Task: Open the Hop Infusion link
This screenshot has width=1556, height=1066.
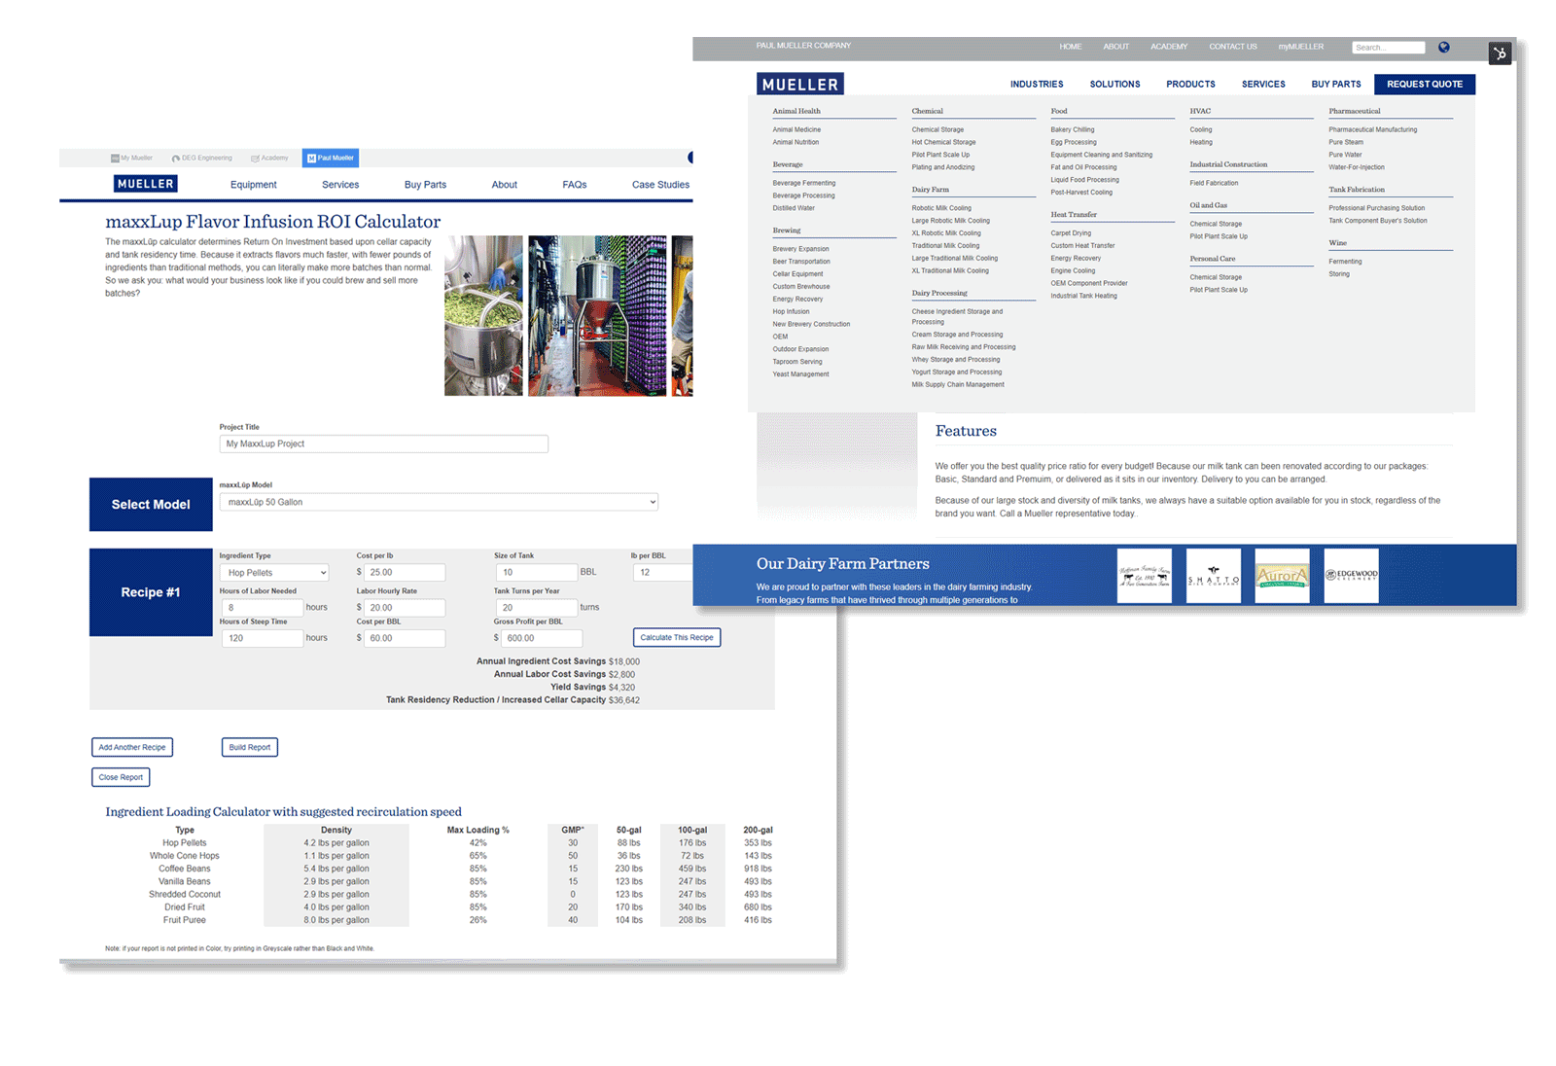Action: point(791,311)
